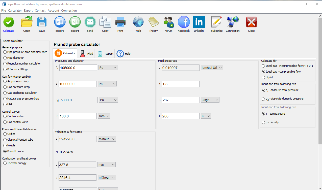Open the total pressure units dropdown
The width and height of the screenshot is (322, 190).
click(108, 68)
